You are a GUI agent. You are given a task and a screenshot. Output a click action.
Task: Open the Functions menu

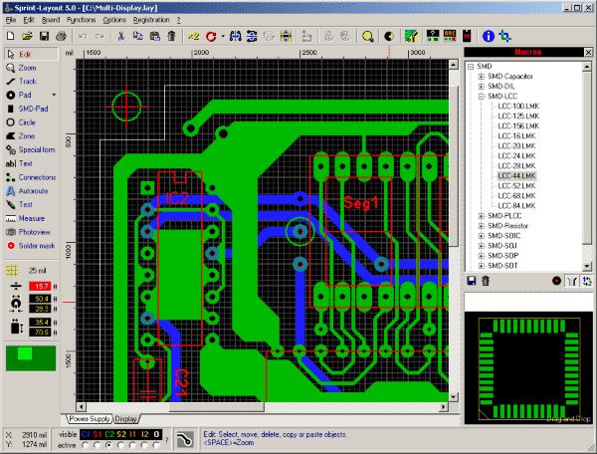(x=83, y=19)
